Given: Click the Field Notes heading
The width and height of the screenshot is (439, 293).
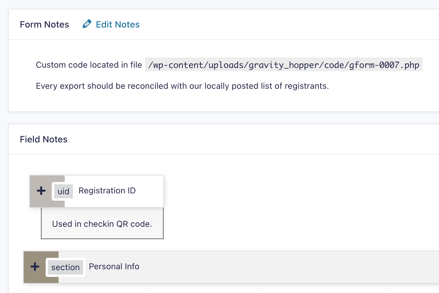Looking at the screenshot, I should point(44,139).
